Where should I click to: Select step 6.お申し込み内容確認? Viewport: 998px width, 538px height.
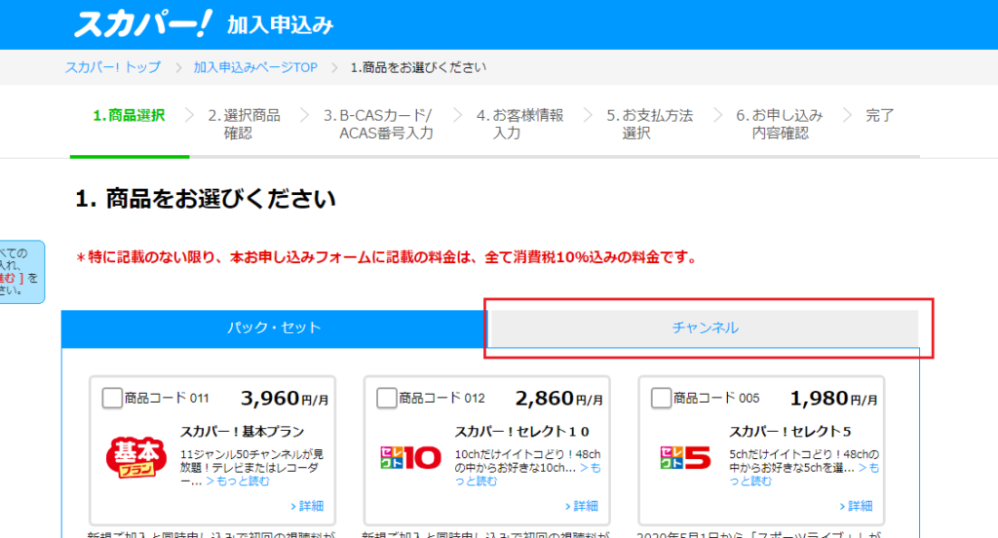780,124
